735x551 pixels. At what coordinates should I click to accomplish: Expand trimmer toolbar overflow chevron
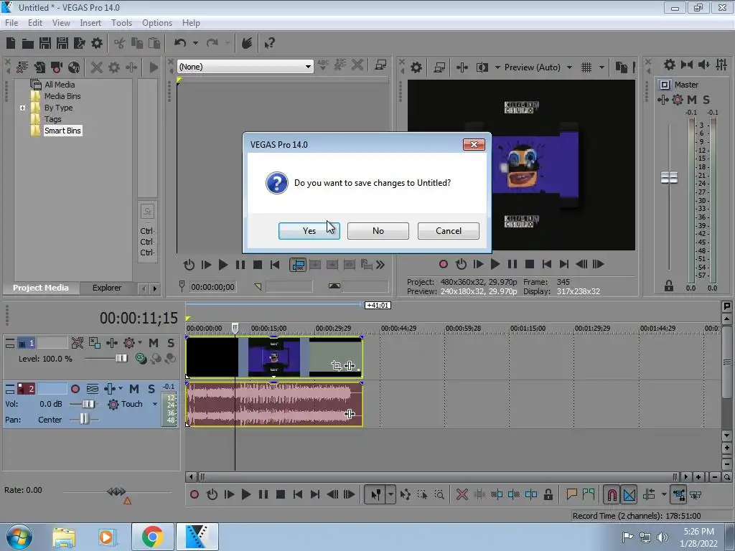click(380, 265)
